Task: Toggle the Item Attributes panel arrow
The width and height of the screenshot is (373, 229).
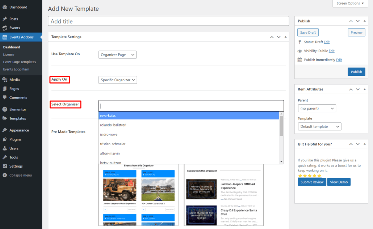Action: tap(365, 89)
